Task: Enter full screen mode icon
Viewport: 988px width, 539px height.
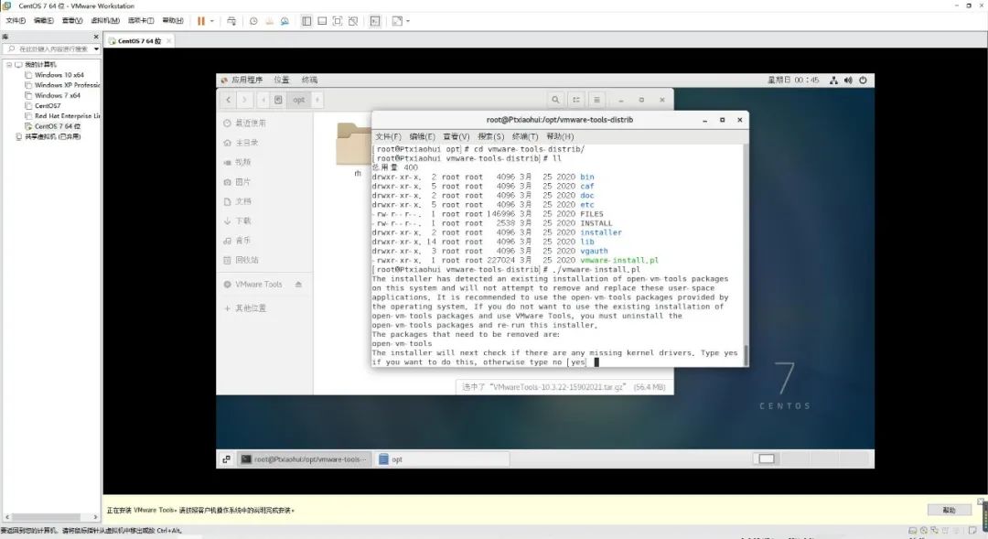Action: [x=338, y=21]
